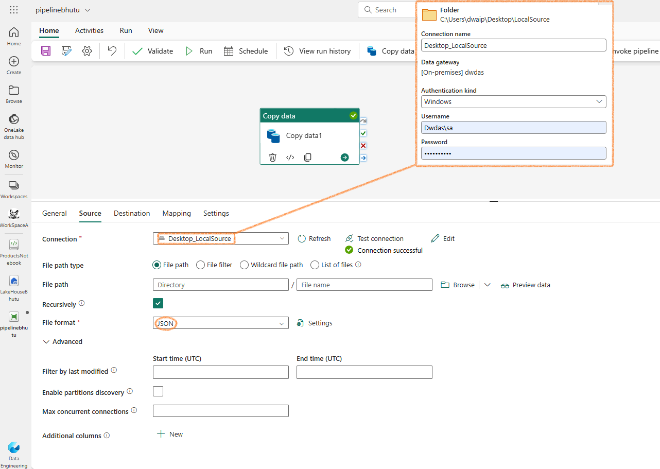The image size is (660, 469).
Task: Open Mapping tab of activity
Action: click(x=177, y=213)
